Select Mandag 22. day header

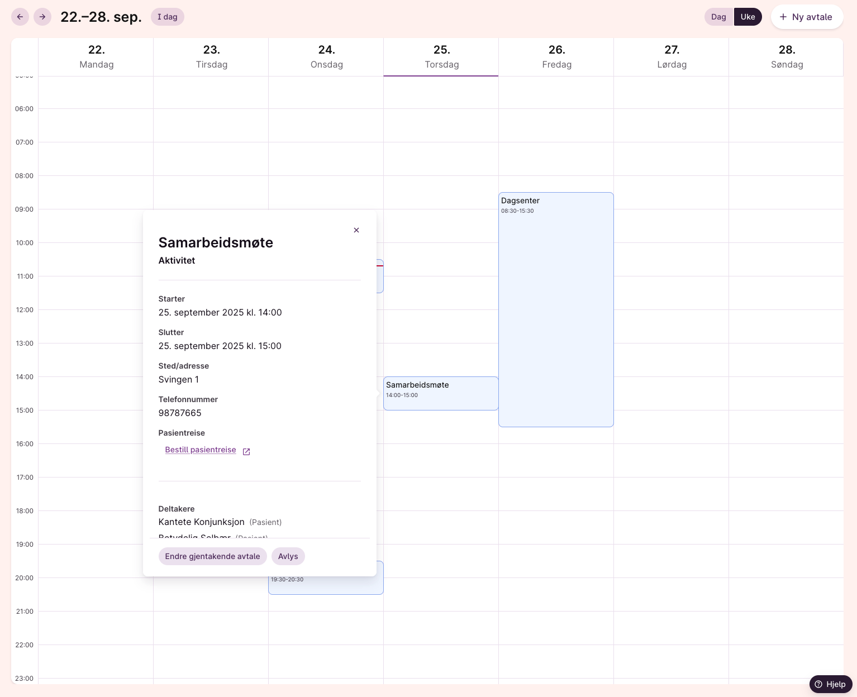click(x=96, y=56)
